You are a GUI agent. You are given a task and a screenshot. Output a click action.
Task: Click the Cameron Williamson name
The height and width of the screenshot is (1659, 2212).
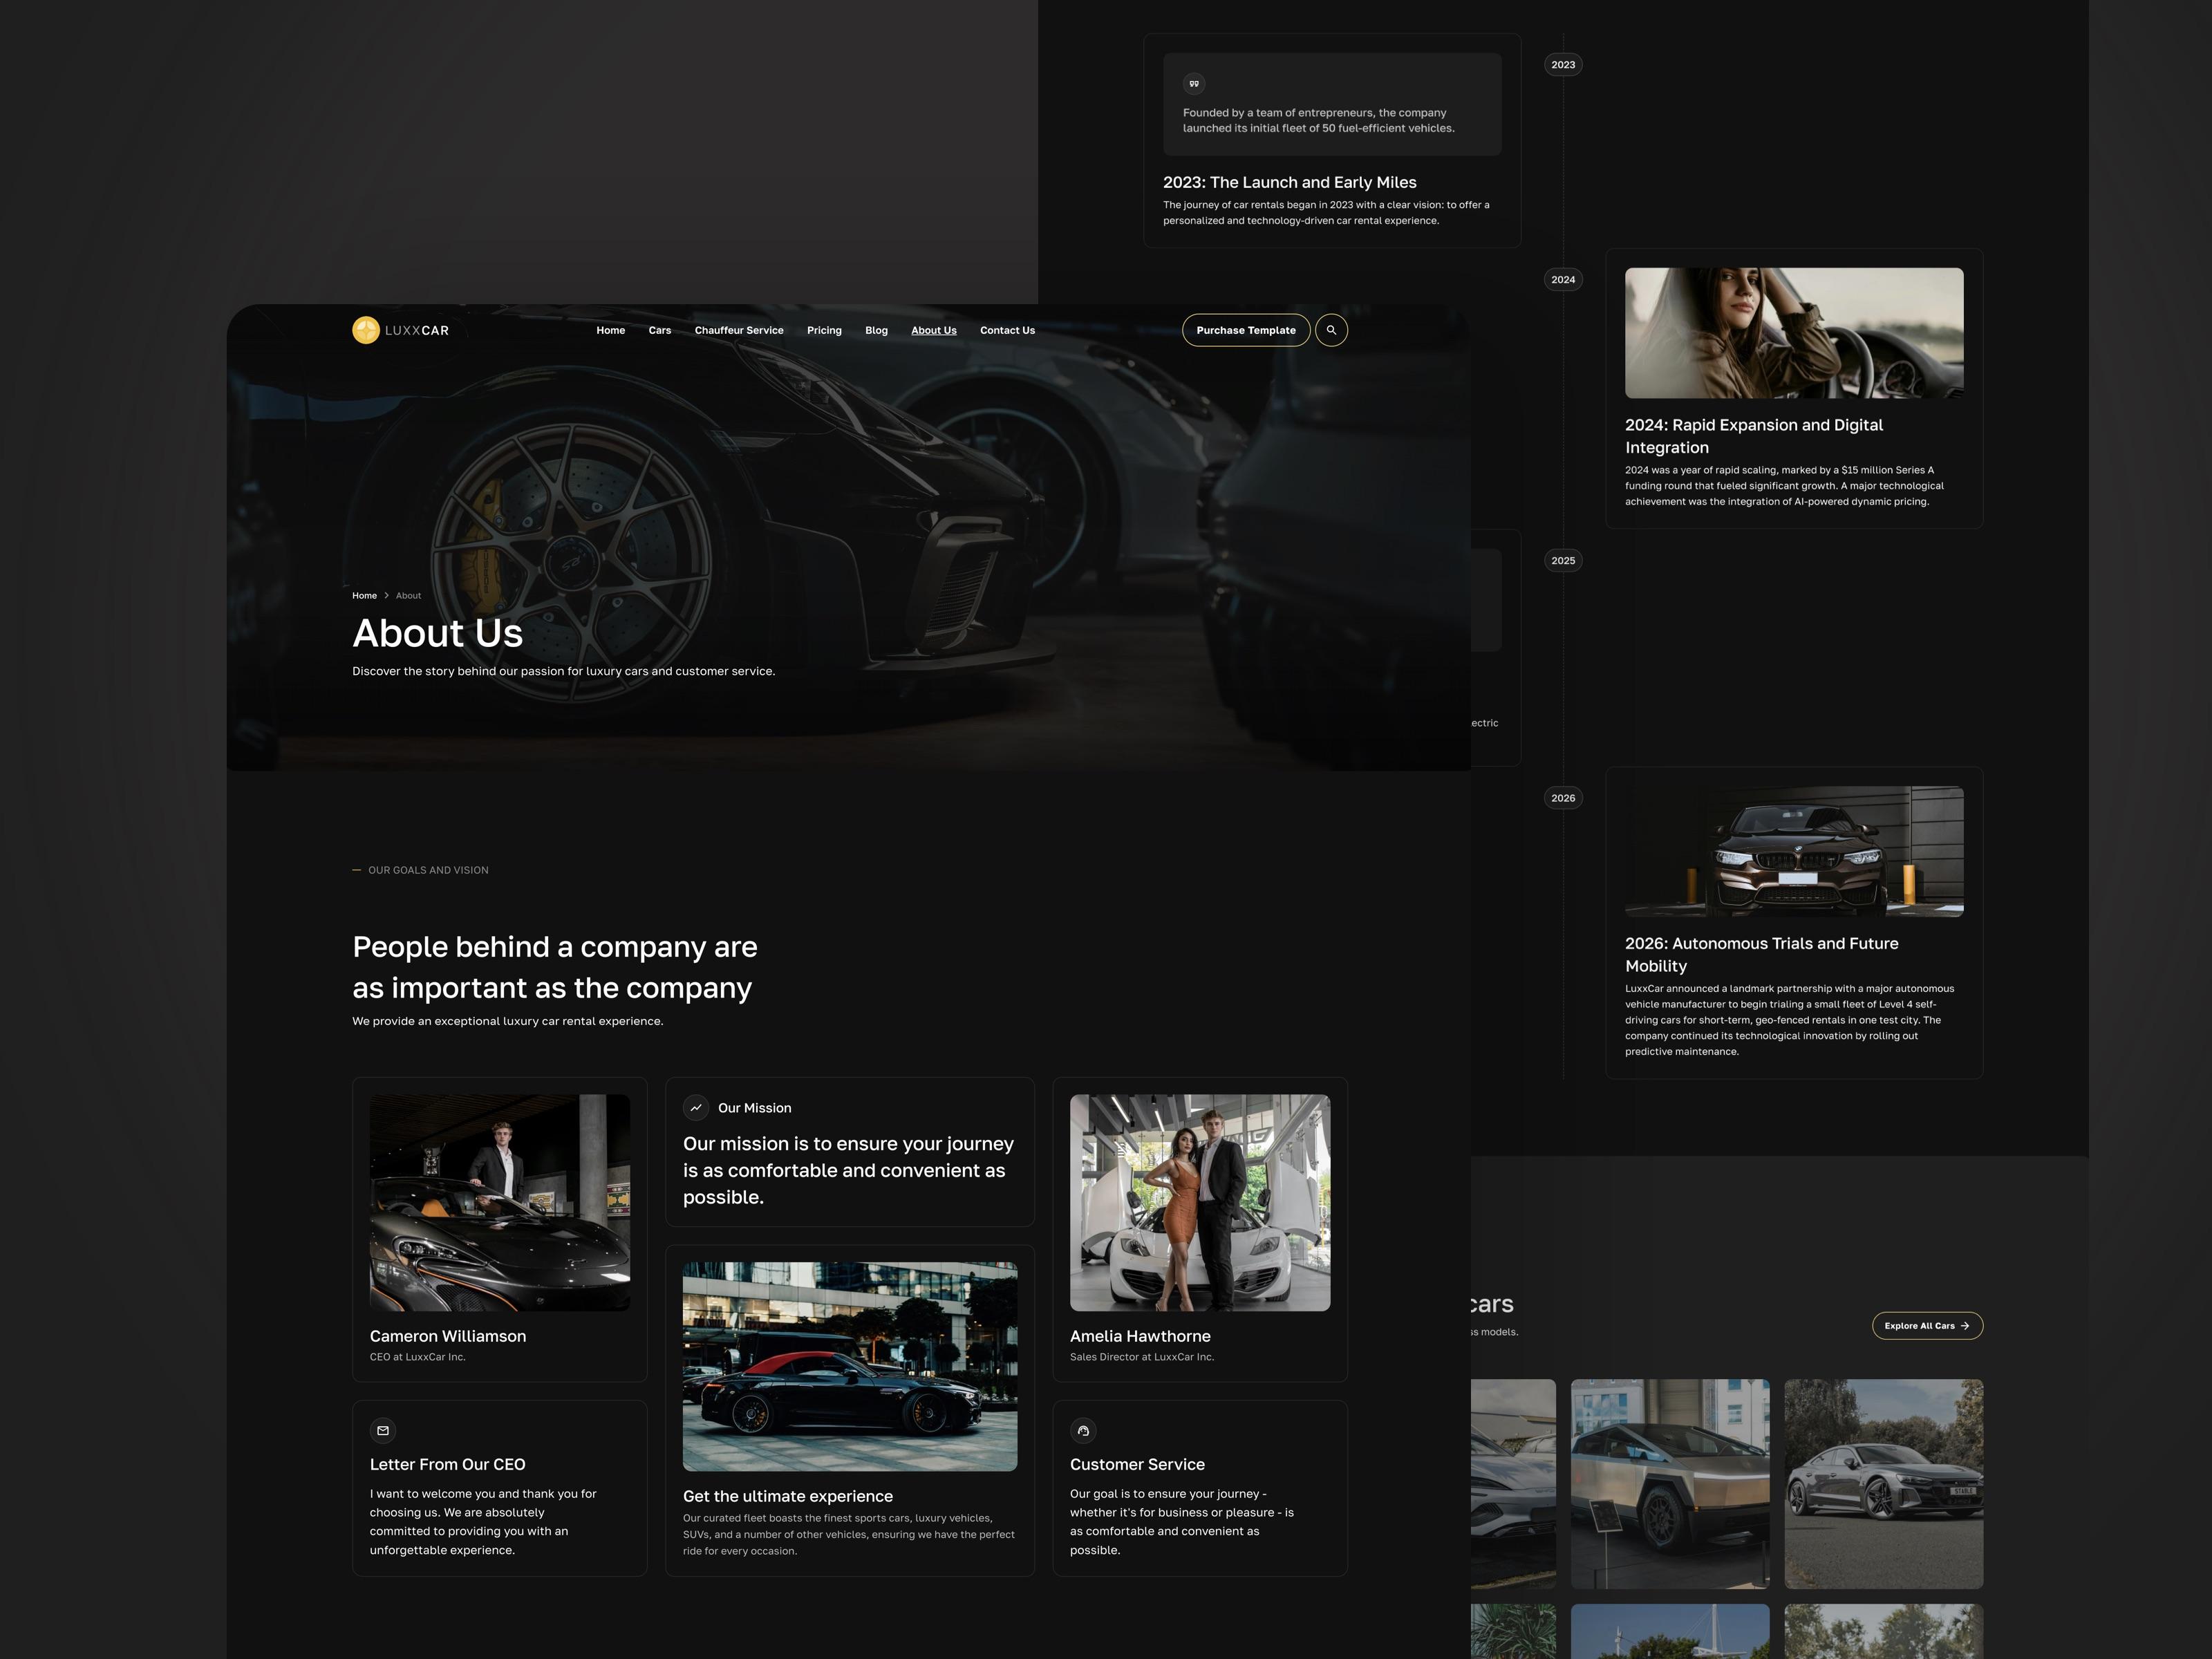coord(448,1336)
